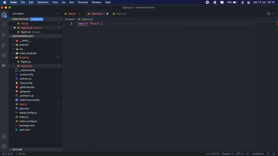Click the battery status icon
Image resolution: width=278 pixels, height=156 pixels.
(235, 2)
